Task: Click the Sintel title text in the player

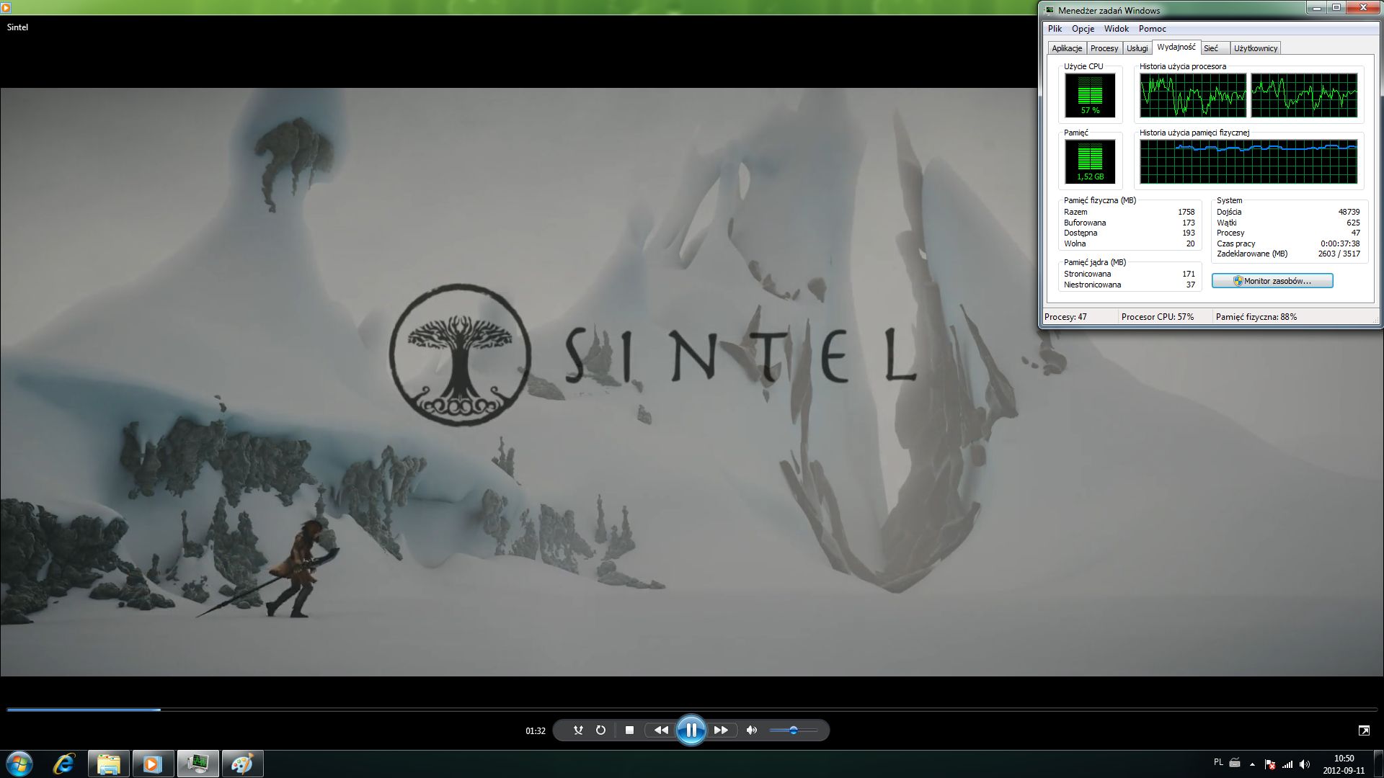Action: point(17,27)
